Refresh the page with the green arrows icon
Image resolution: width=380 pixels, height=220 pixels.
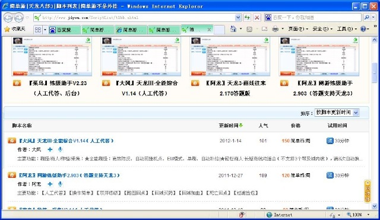247,17
